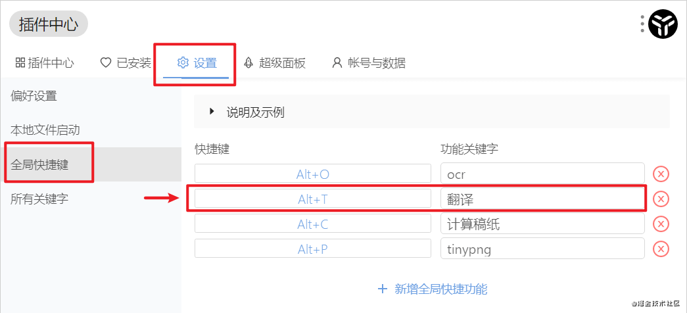Open the 已安装 tab
The height and width of the screenshot is (313, 687).
click(126, 63)
